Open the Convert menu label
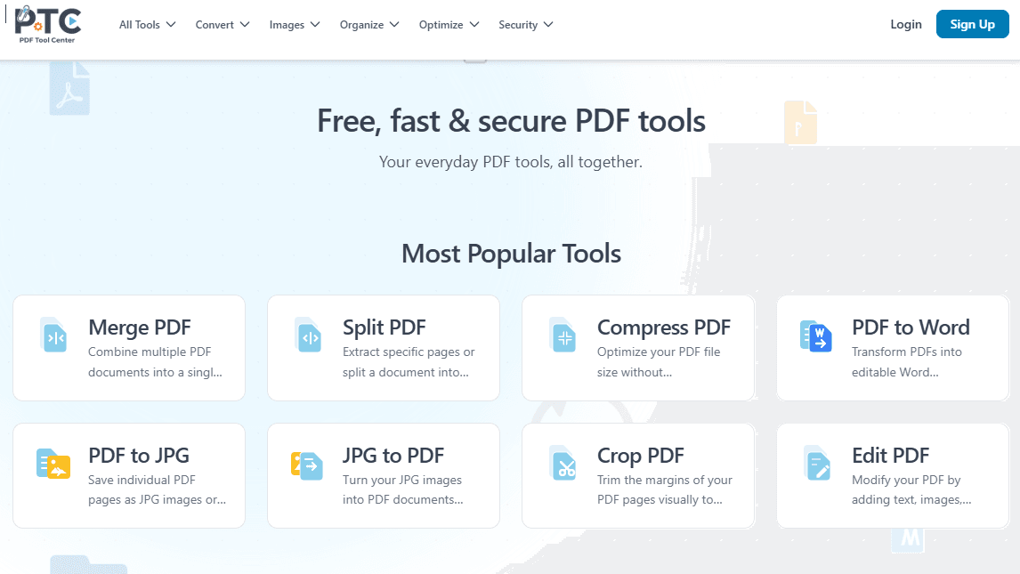Screen dimensions: 1020x574 [x=215, y=25]
